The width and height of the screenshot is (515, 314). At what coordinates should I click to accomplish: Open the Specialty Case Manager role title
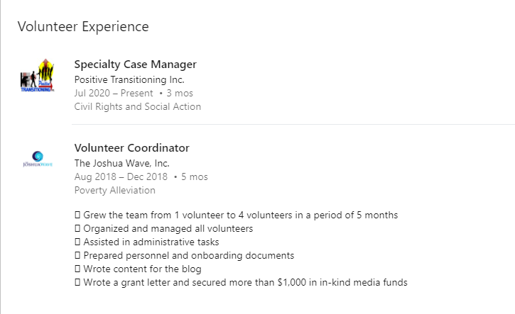135,65
